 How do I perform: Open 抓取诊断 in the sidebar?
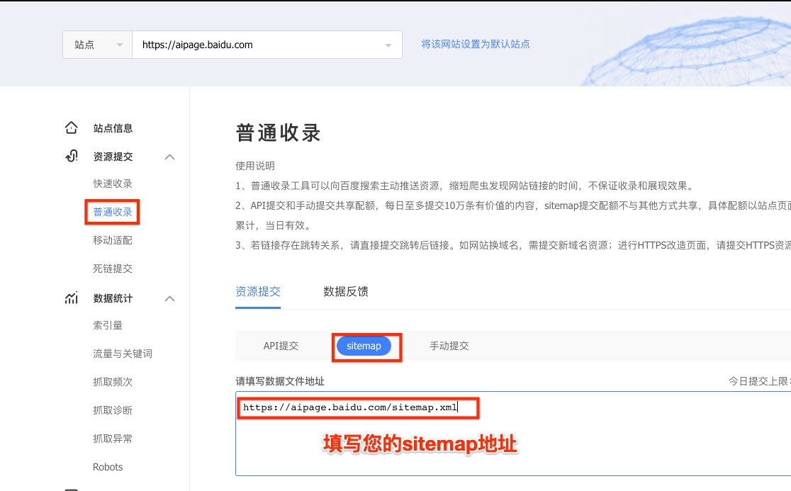coord(113,410)
